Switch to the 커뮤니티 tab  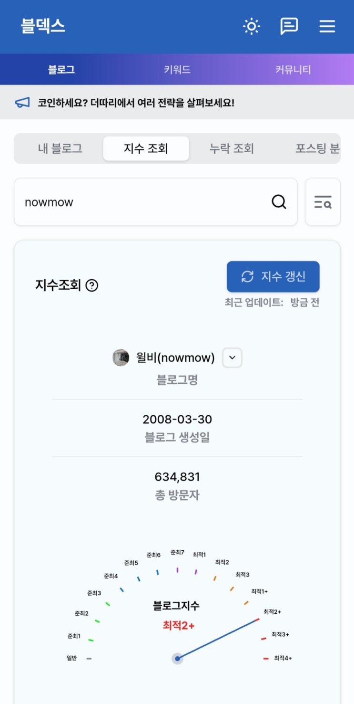click(x=293, y=70)
